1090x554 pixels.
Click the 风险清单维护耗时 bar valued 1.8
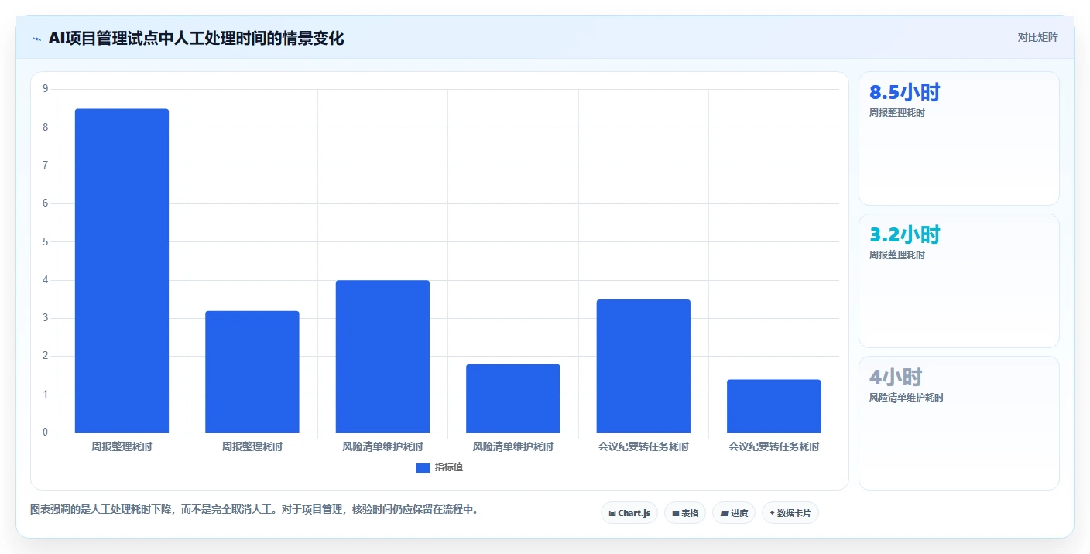(513, 398)
